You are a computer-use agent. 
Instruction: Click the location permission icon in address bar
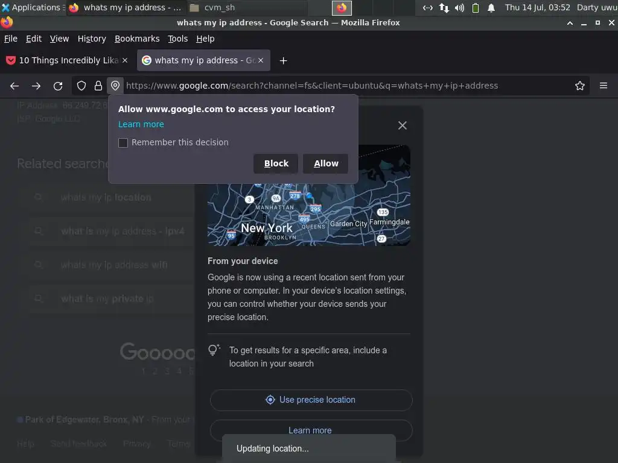click(x=115, y=86)
